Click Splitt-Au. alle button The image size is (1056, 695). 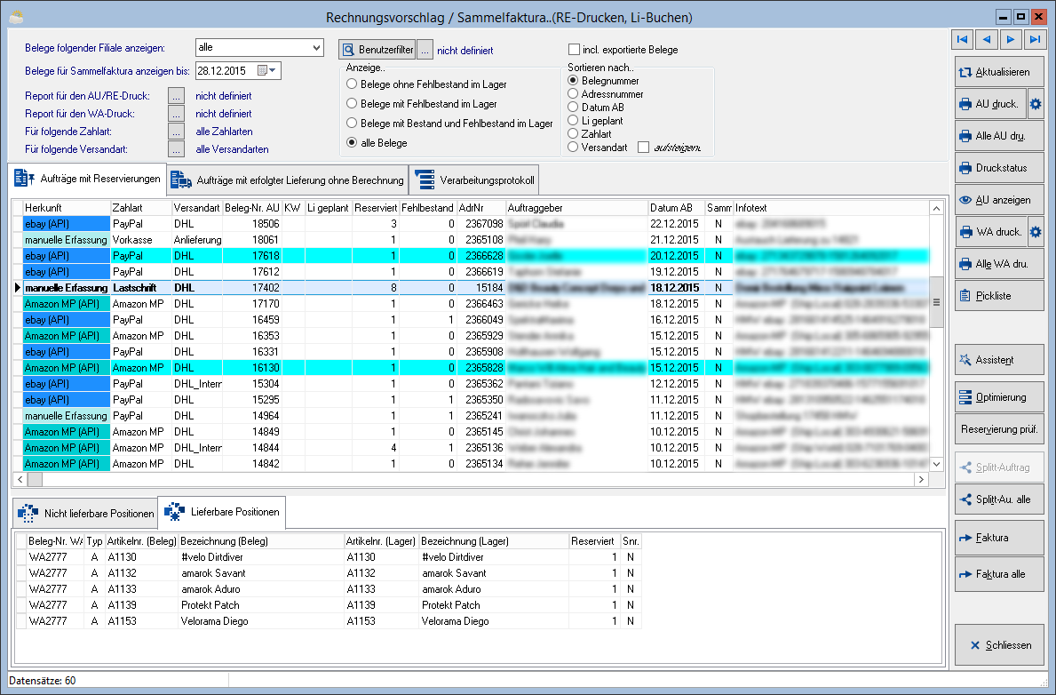(x=999, y=499)
